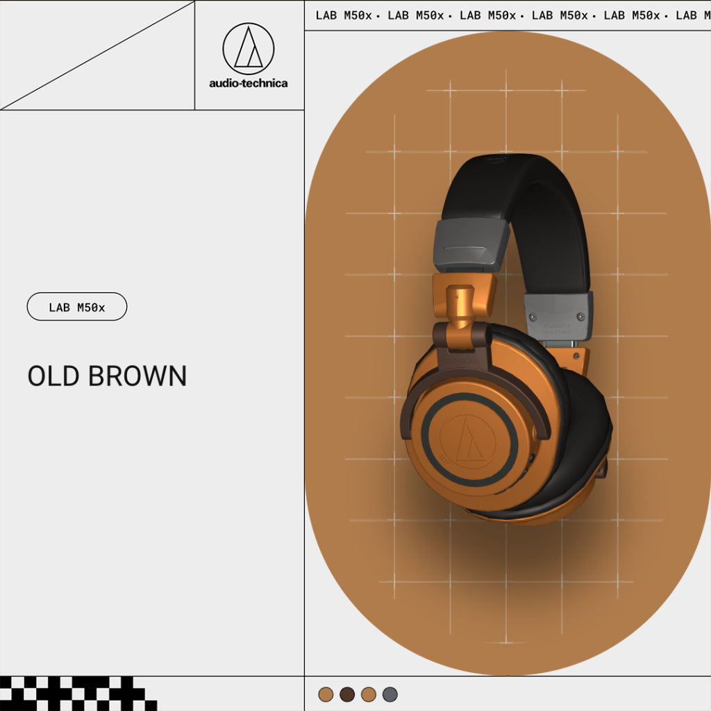Click the OLD BROWN heading text

click(107, 376)
